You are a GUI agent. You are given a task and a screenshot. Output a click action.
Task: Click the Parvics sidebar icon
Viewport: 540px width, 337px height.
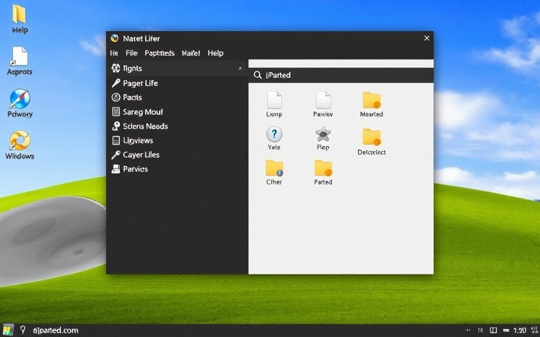click(115, 169)
